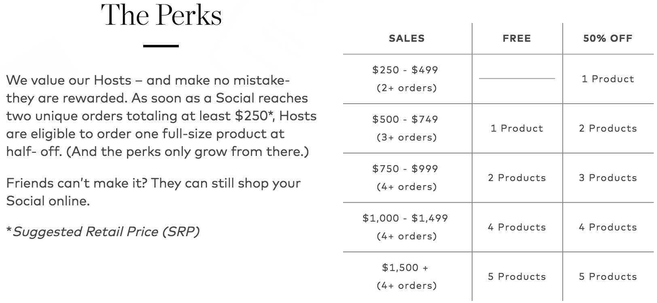657x303 pixels.
Task: Click "2 Products" in the 50% OFF column
Action: 608,128
